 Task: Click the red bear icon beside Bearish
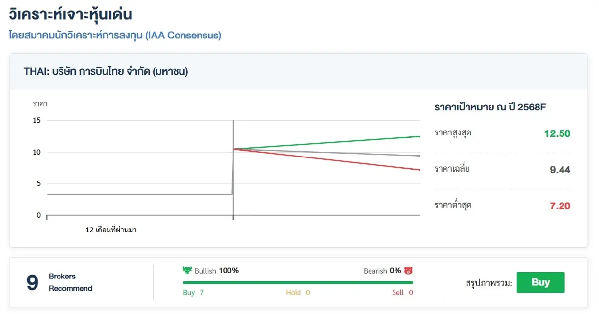coord(408,271)
